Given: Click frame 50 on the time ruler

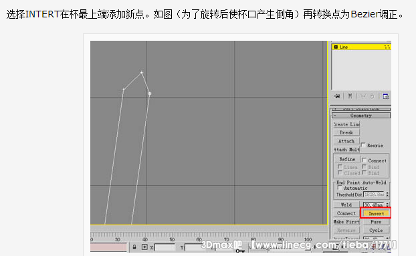Looking at the screenshot, I should click(x=172, y=239).
